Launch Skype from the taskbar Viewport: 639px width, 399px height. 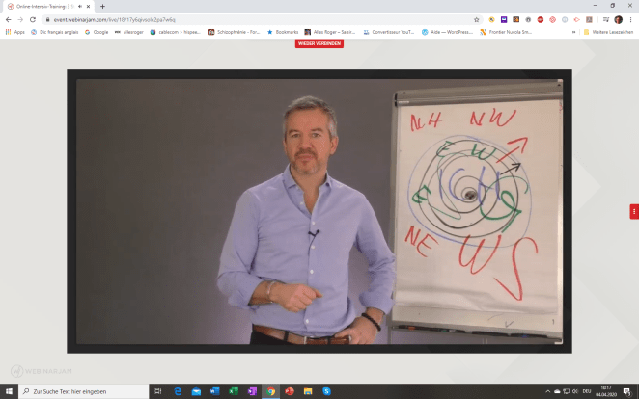coord(327,391)
